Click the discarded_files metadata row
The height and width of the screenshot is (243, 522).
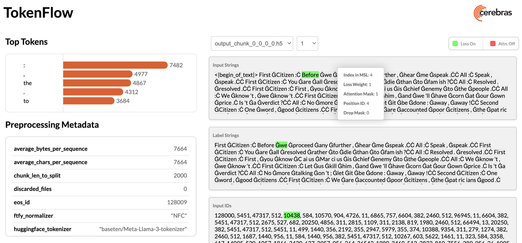pos(100,189)
